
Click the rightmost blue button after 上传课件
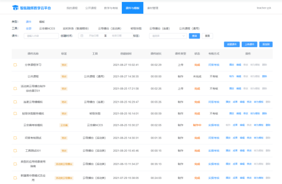coord(266,44)
